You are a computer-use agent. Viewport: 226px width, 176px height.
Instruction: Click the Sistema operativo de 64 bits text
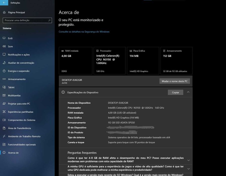tap(139, 137)
